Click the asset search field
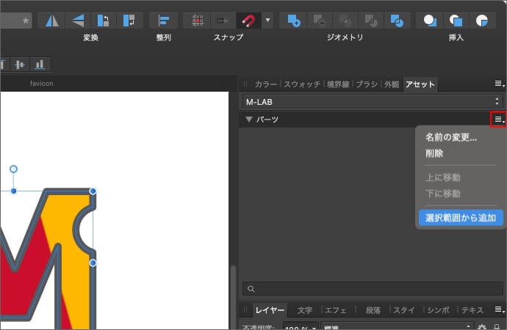Screen dimensions: 507x330 pyautogui.click(x=373, y=289)
